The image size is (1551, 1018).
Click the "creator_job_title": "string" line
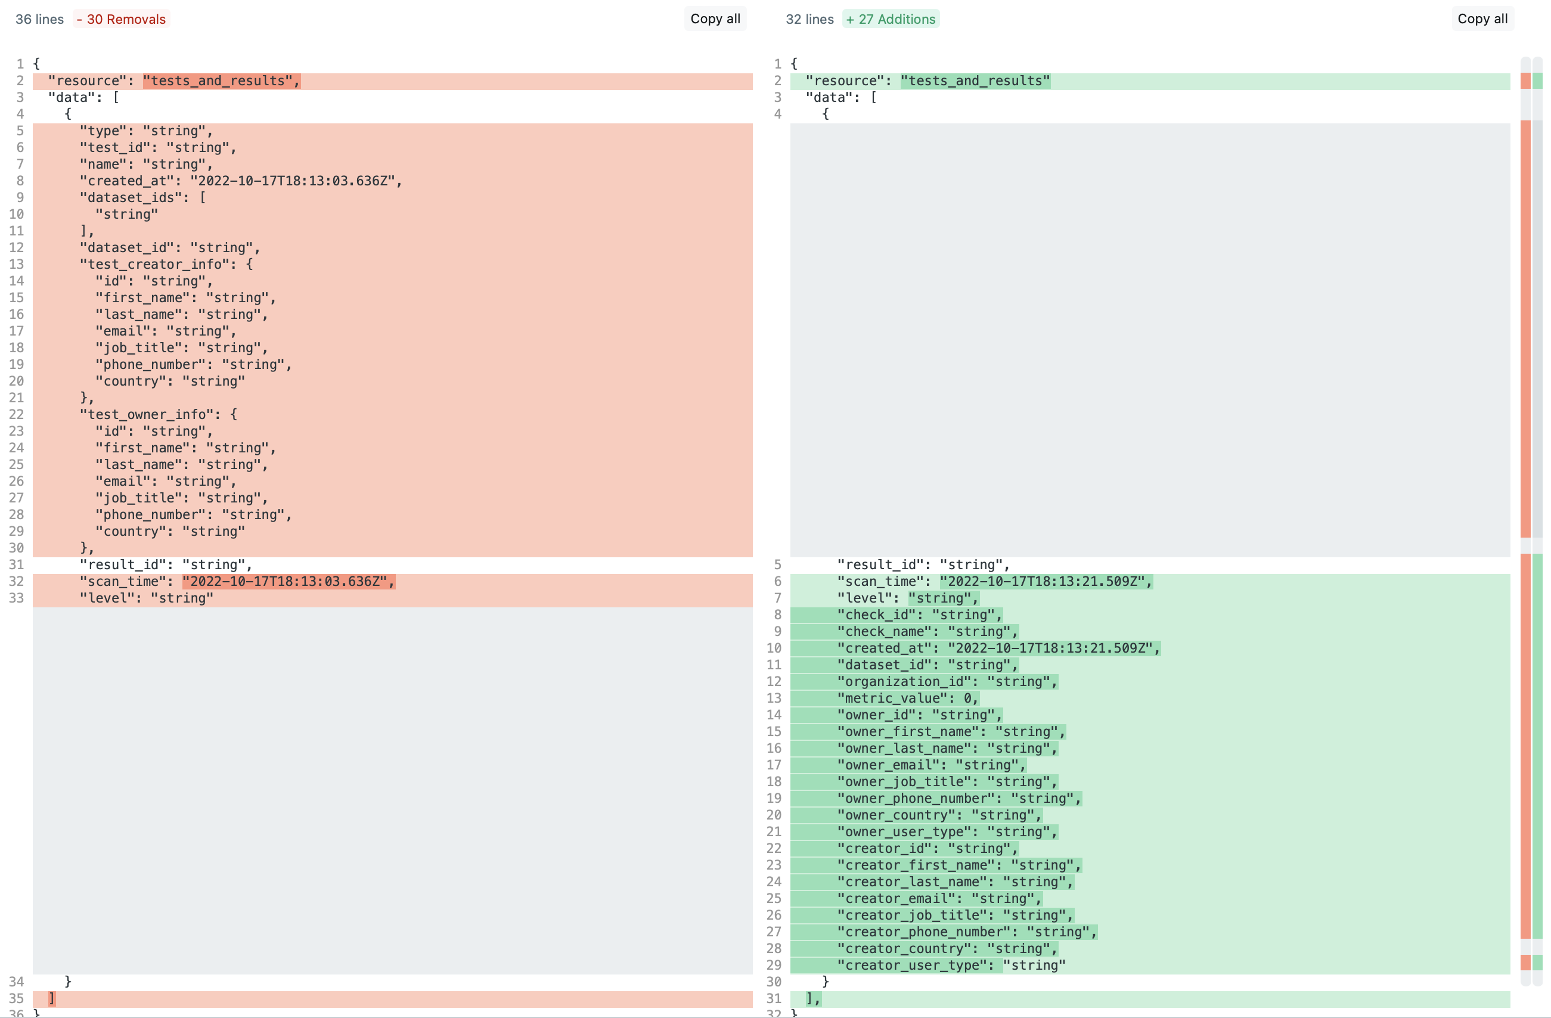(x=955, y=915)
